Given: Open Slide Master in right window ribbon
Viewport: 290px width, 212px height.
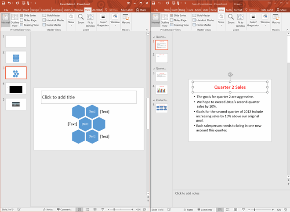Looking at the screenshot, I should click(x=201, y=15).
